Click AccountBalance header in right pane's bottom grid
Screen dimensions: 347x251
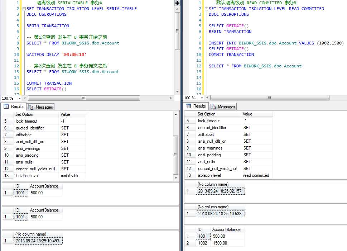(x=226, y=229)
